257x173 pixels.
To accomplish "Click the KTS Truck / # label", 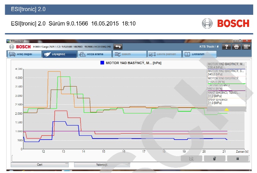I will coord(209,47).
